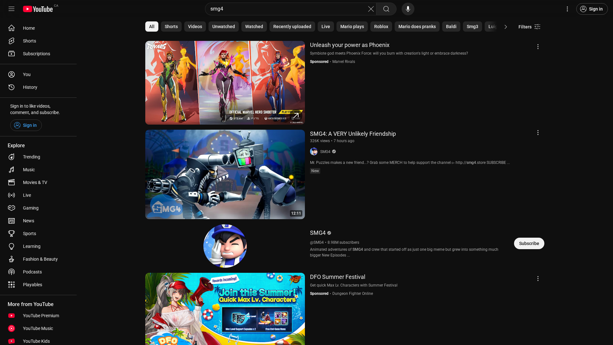Viewport: 613px width, 345px height.
Task: Open Marvel Rivals advertiser link
Action: point(344,62)
